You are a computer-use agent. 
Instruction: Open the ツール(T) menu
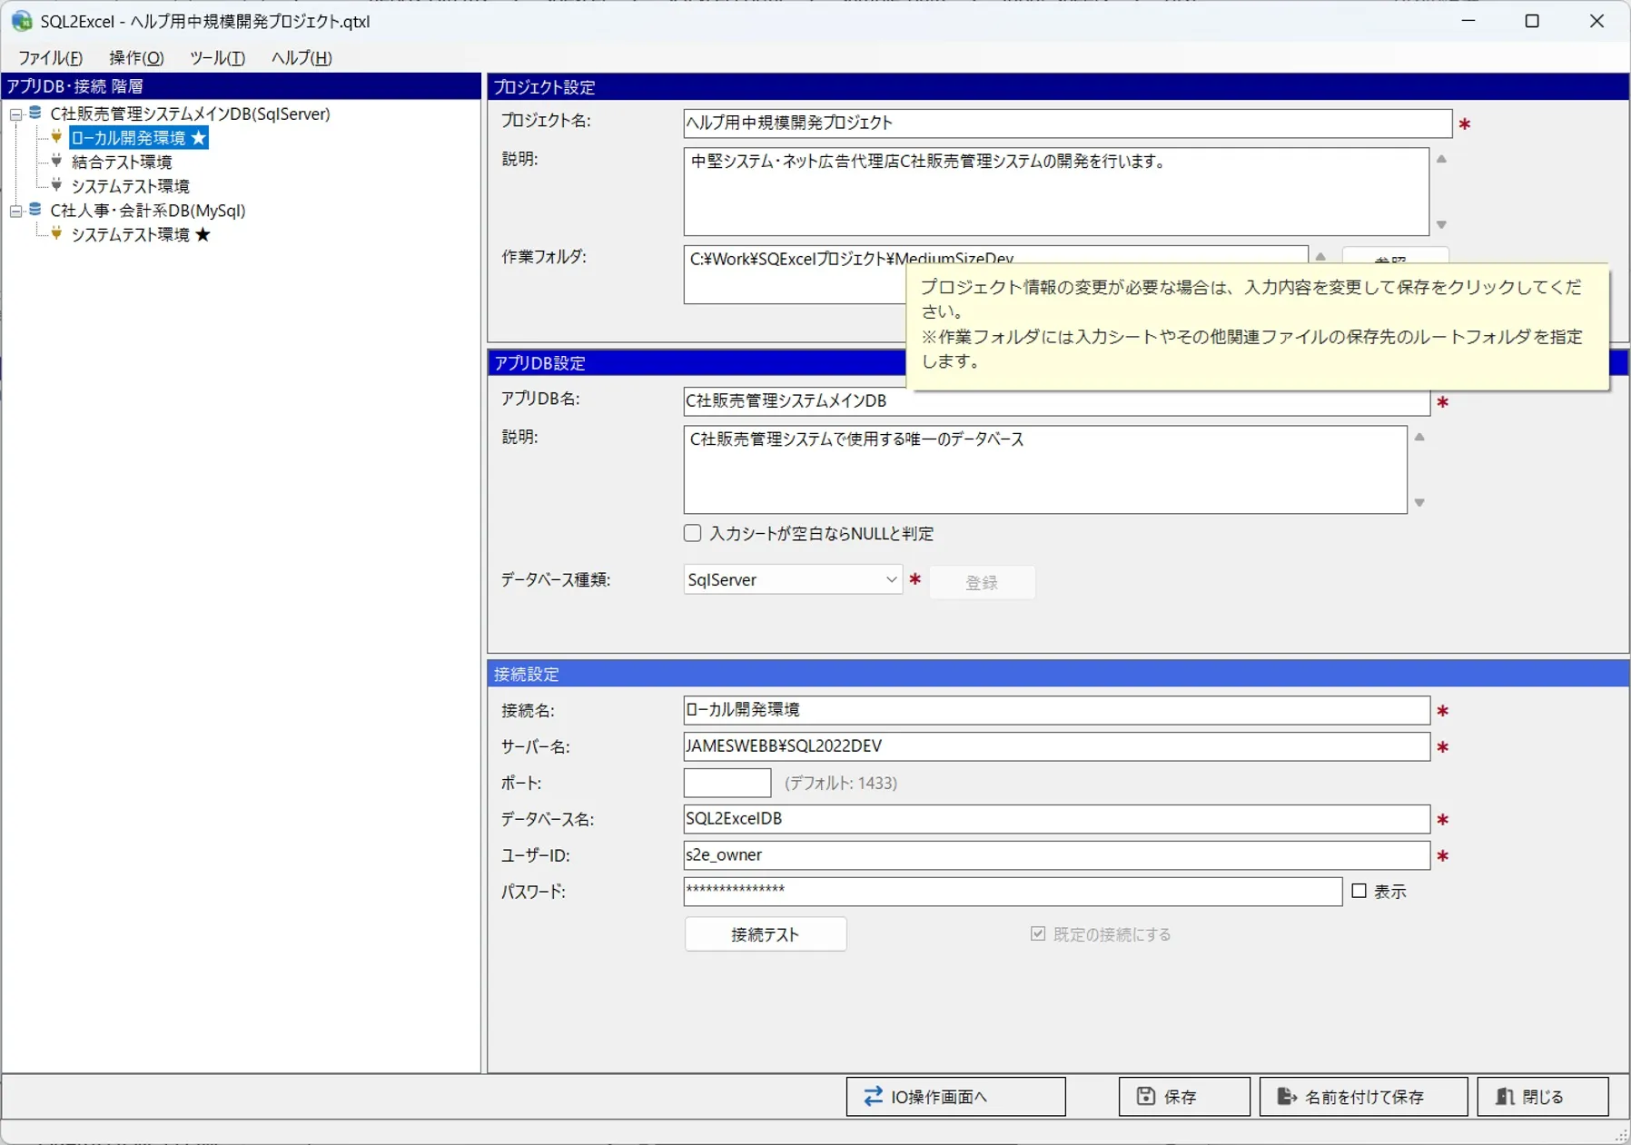coord(217,57)
